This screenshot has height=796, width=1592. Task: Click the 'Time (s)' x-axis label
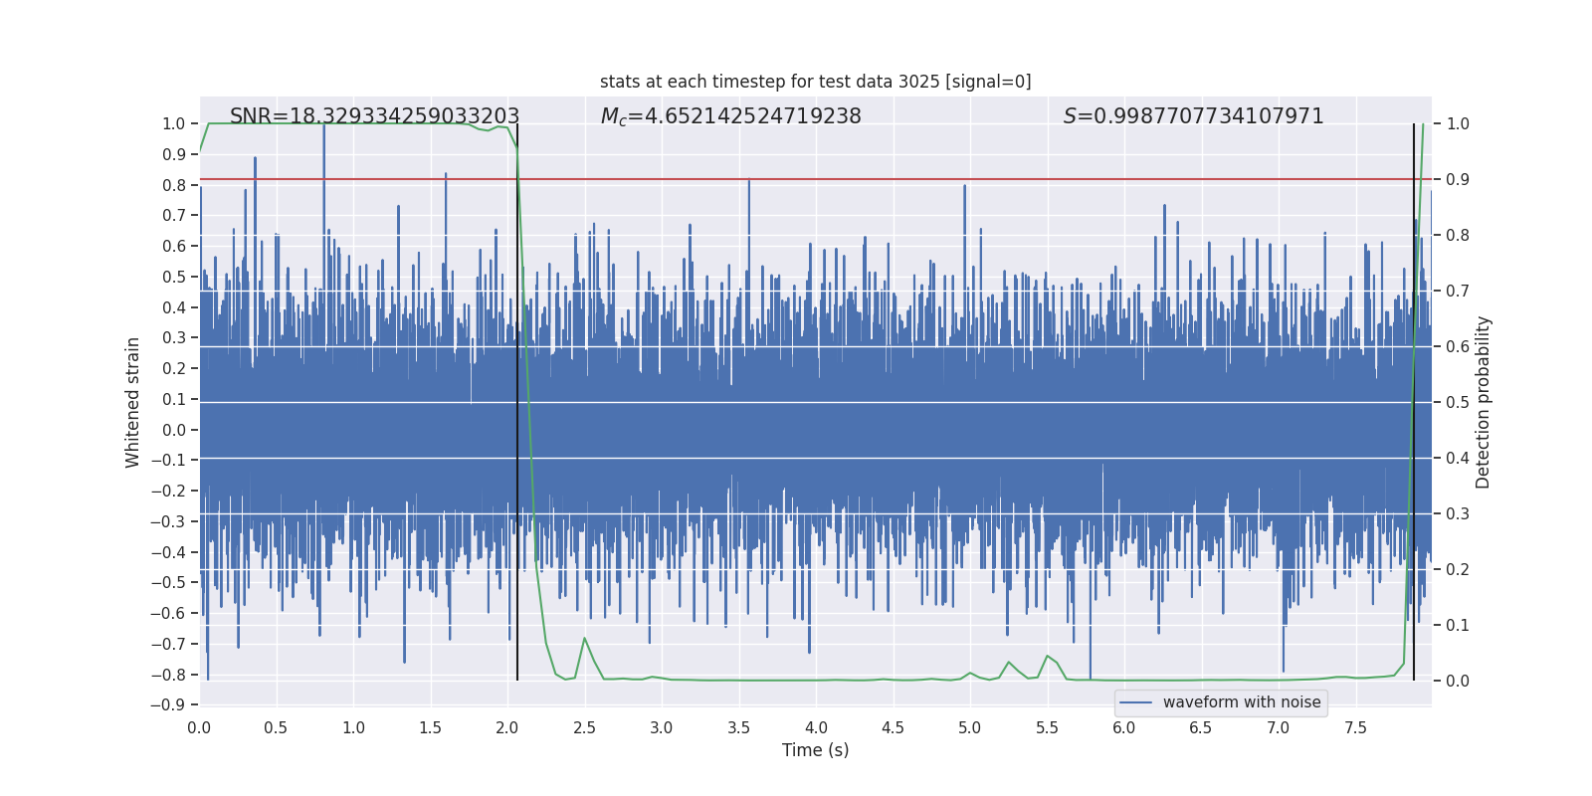[x=815, y=750]
